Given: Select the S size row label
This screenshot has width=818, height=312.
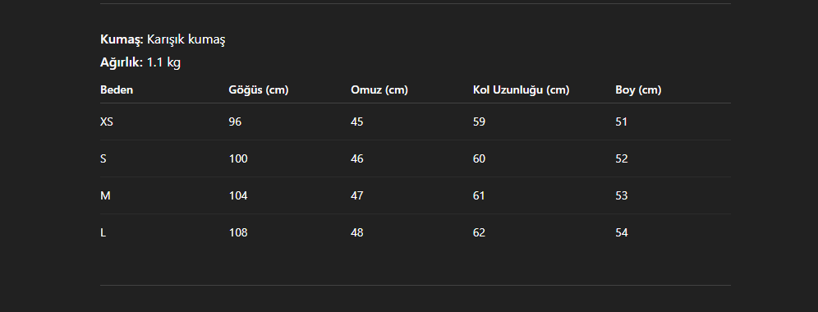Looking at the screenshot, I should [x=103, y=158].
